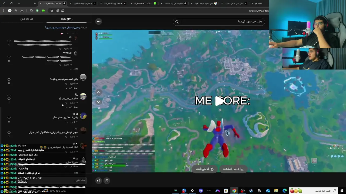The width and height of the screenshot is (346, 194).
Task: Reply to H1's comment with رد
Action: [60, 48]
